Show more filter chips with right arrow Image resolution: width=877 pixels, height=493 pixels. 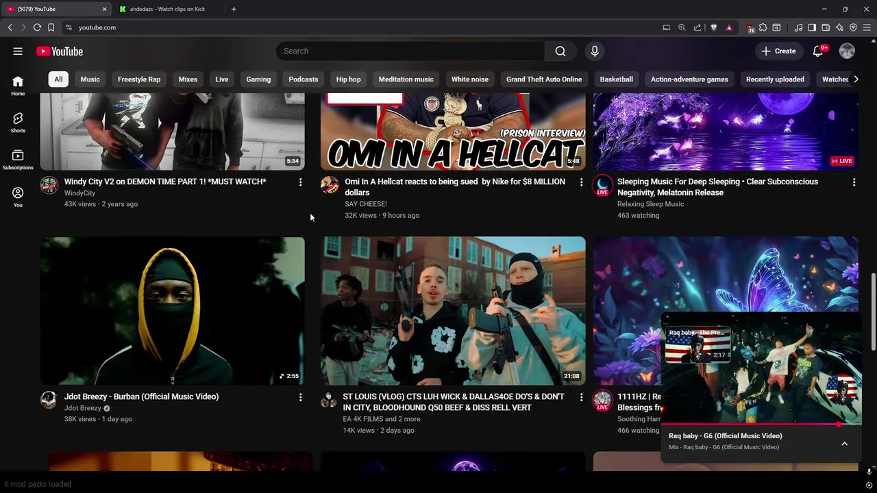point(856,79)
